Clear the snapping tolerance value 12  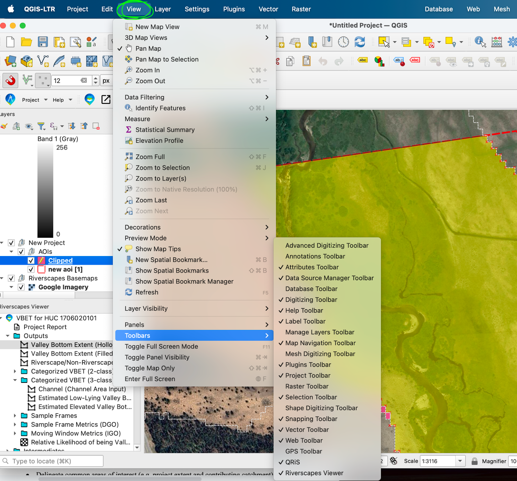(84, 80)
